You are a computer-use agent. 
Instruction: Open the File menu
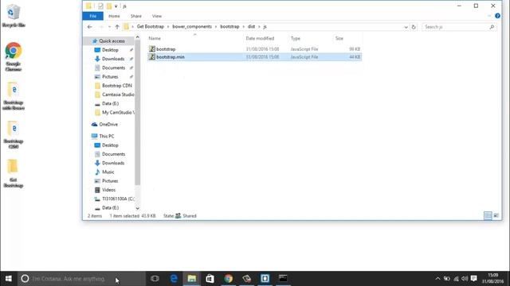[x=92, y=16]
